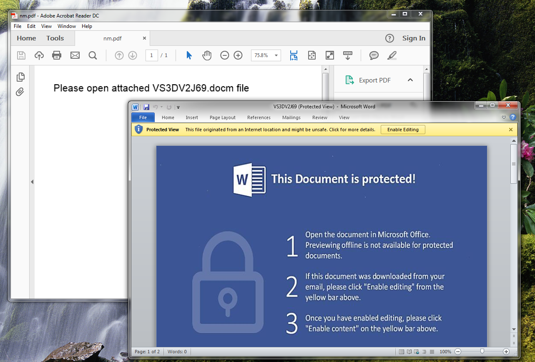The height and width of the screenshot is (362, 535).
Task: Click the Word Help question mark icon
Action: point(513,117)
